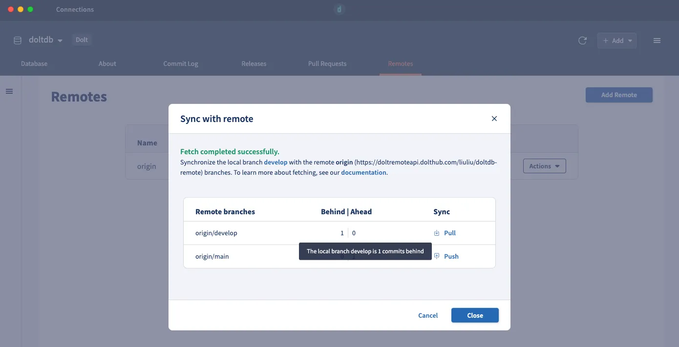The width and height of the screenshot is (679, 347).
Task: Click the database cylinder icon beside doltdb
Action: point(18,41)
